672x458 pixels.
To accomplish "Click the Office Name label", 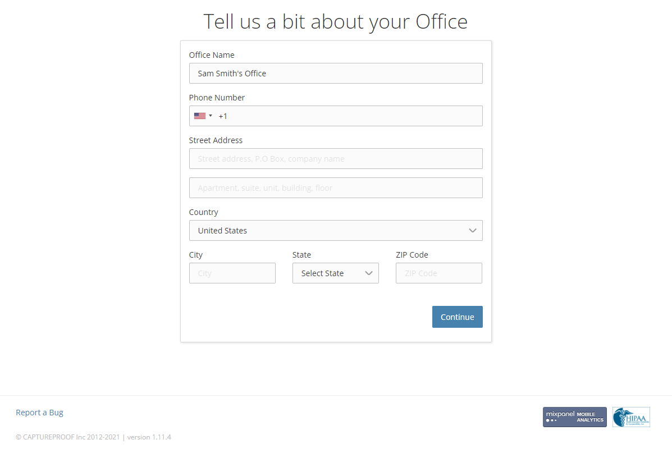I will click(212, 55).
